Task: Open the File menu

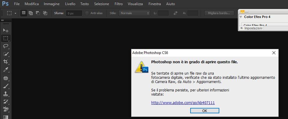Action: tap(17, 4)
